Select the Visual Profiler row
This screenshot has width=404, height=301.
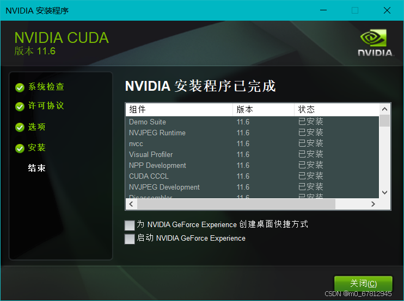coord(253,154)
